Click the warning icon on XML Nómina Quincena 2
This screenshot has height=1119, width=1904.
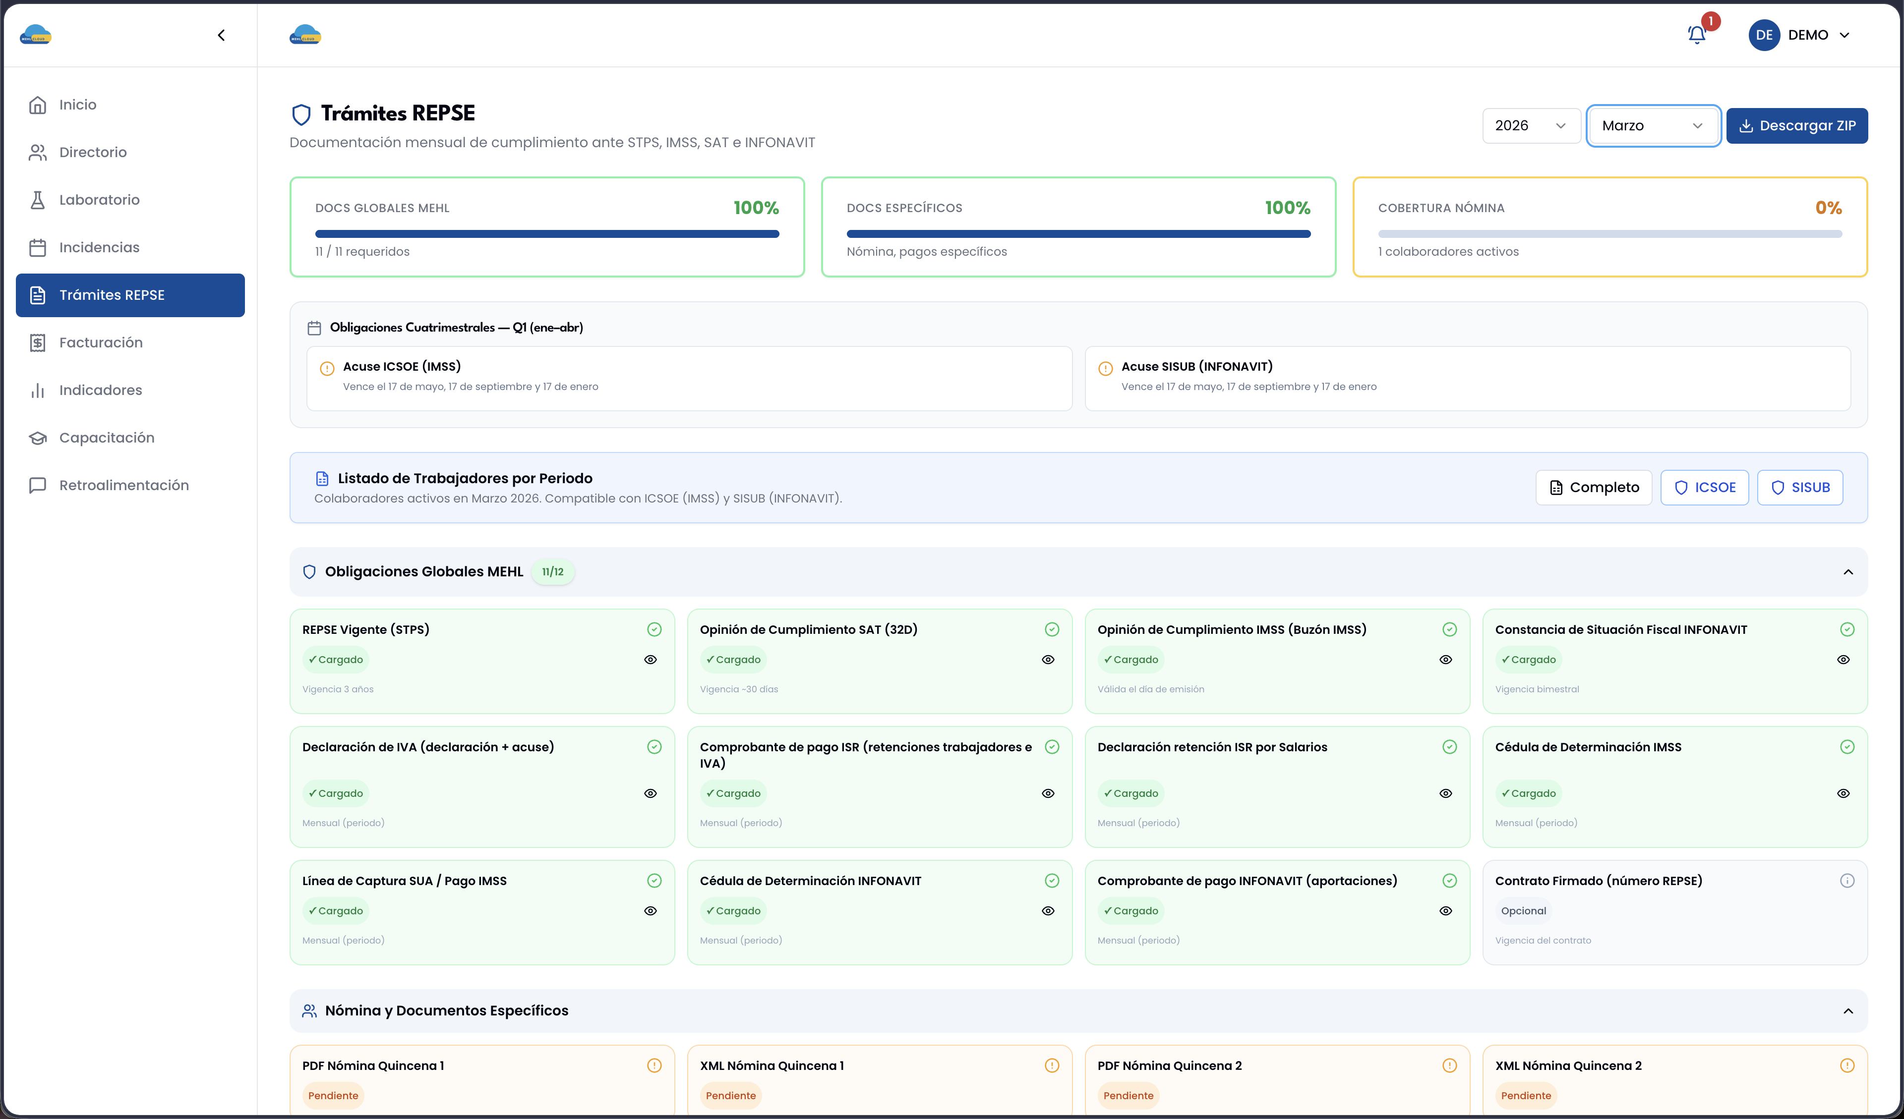pyautogui.click(x=1846, y=1065)
